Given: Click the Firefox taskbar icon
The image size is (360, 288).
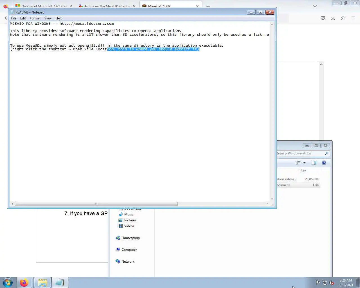Looking at the screenshot, I should point(24,282).
